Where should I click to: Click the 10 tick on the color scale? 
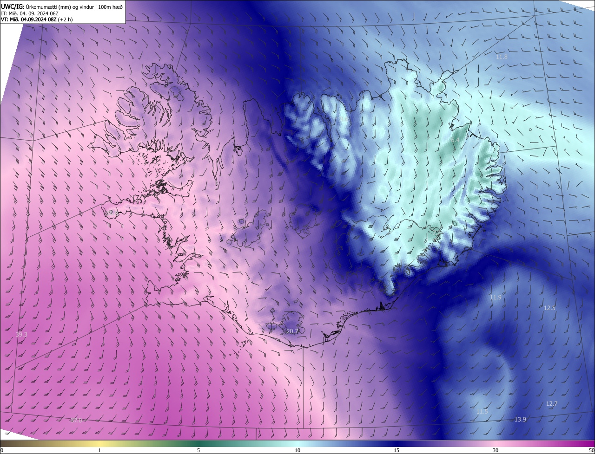pos(297,450)
